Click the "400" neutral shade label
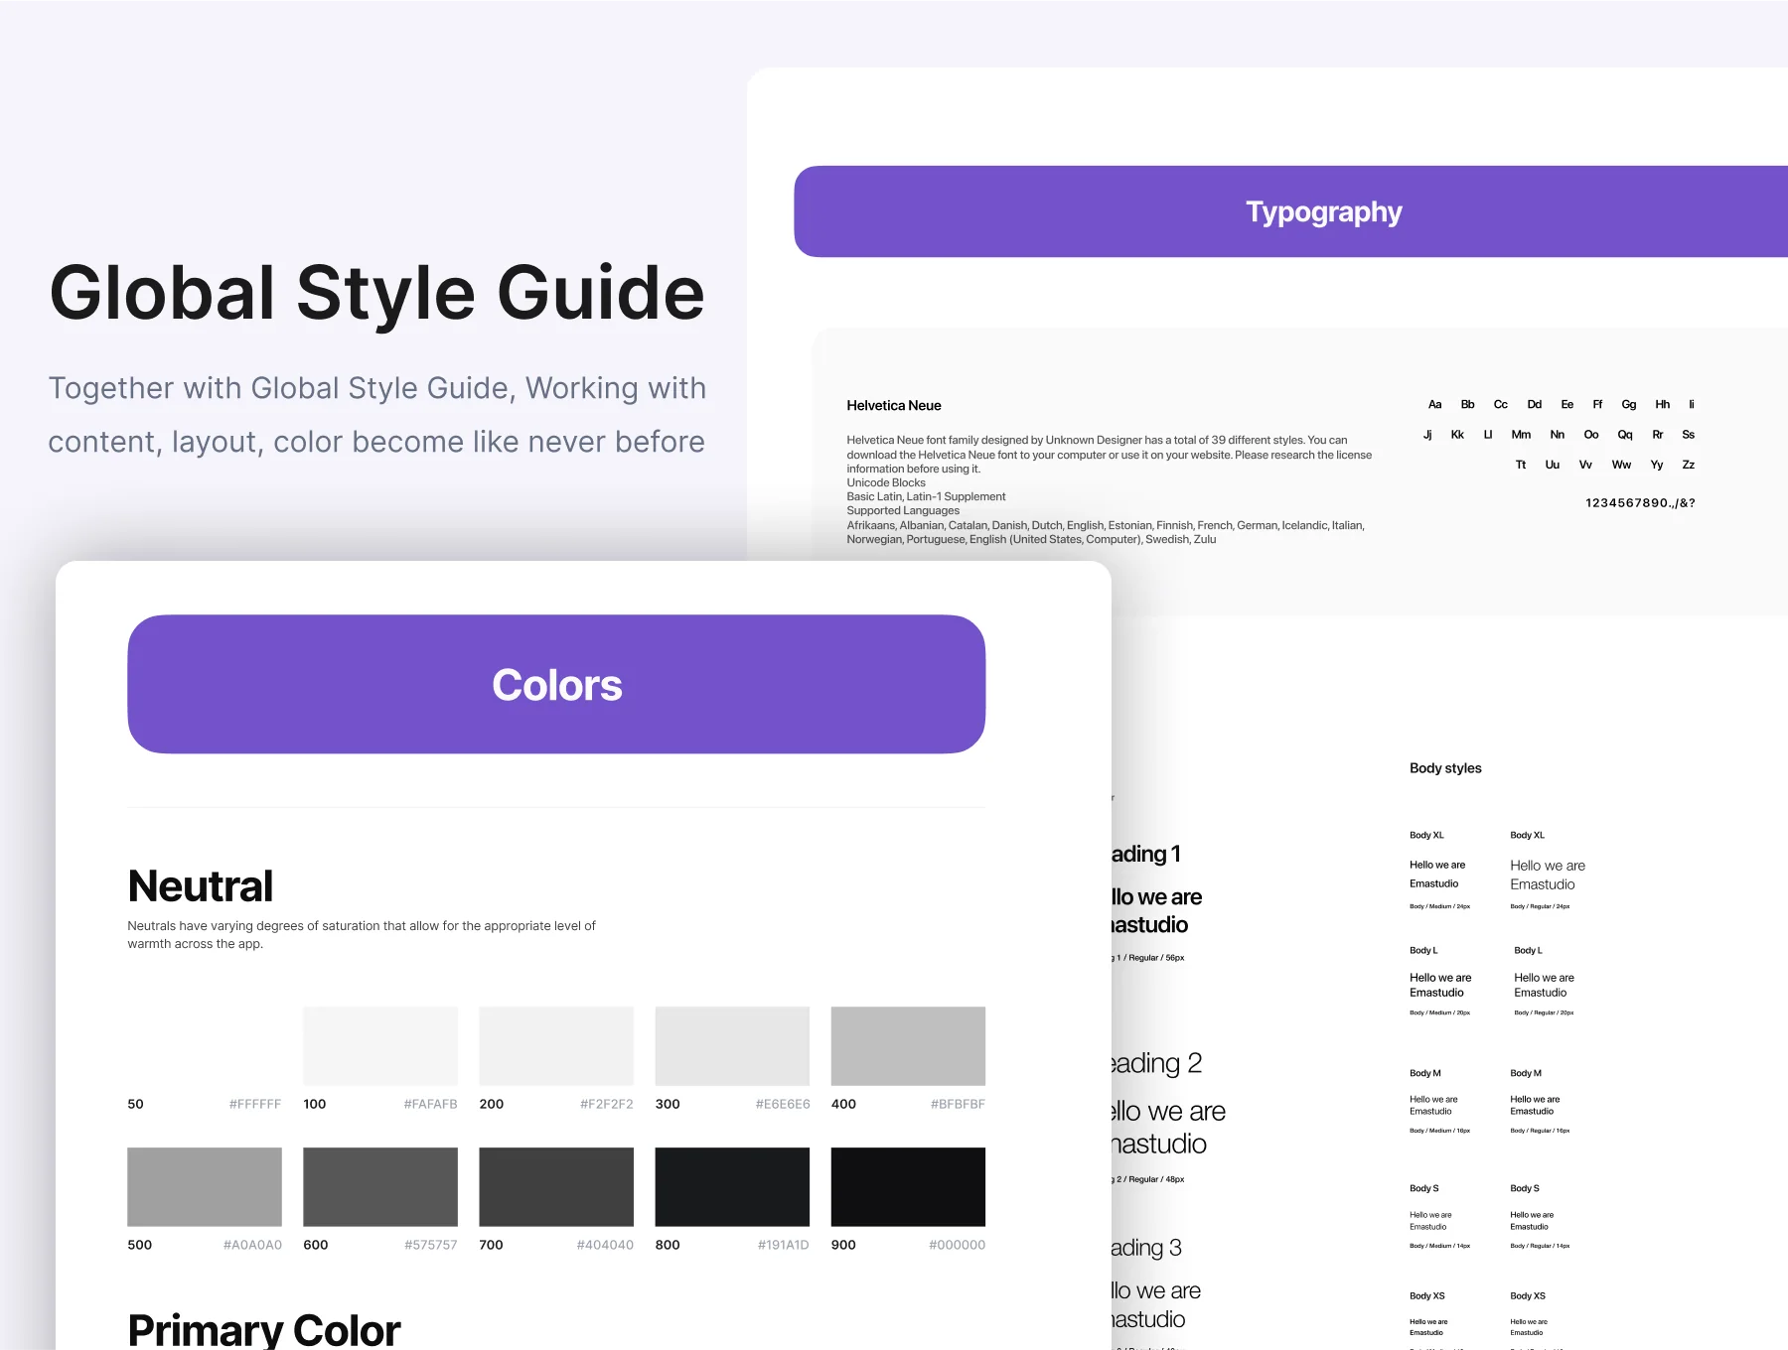 pyautogui.click(x=843, y=1104)
